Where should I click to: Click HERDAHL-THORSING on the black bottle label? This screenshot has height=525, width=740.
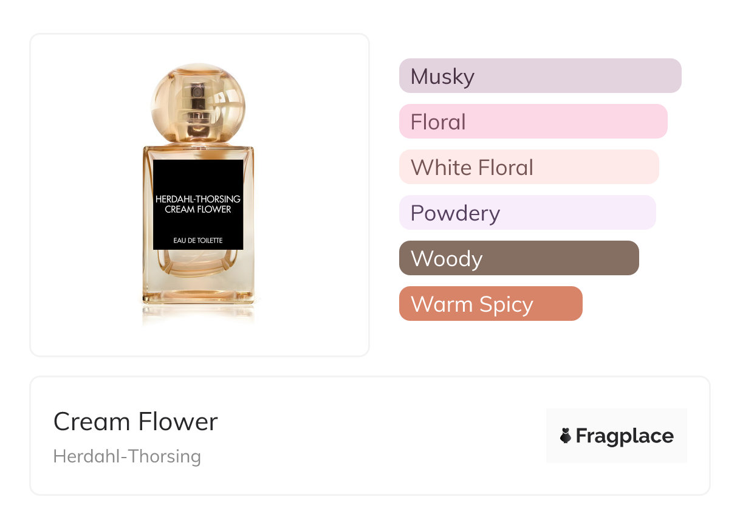[x=198, y=199]
